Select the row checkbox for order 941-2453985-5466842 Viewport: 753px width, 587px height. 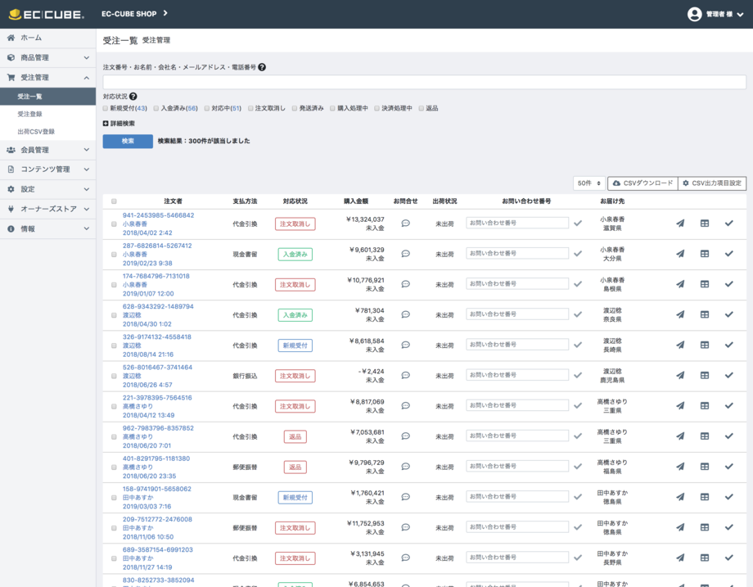point(114,224)
